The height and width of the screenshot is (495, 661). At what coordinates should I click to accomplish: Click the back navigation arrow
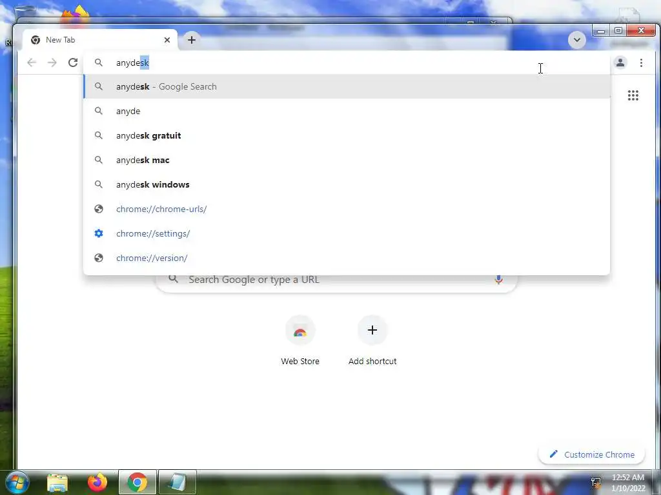click(x=32, y=63)
